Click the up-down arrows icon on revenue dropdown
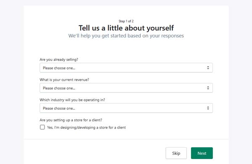 [x=208, y=88]
